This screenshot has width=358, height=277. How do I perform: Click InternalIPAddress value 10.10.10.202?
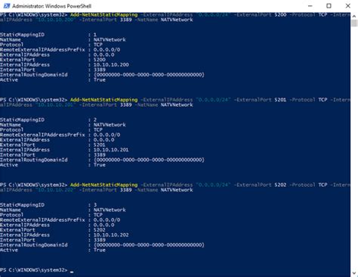click(111, 235)
